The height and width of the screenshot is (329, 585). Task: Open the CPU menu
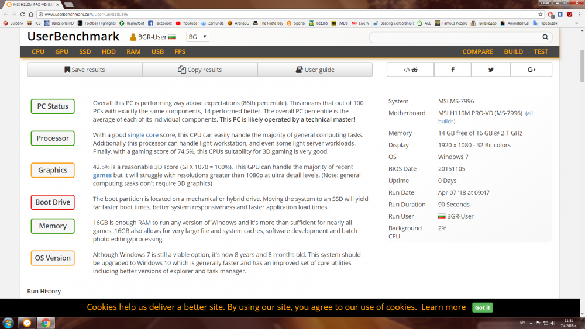(38, 52)
